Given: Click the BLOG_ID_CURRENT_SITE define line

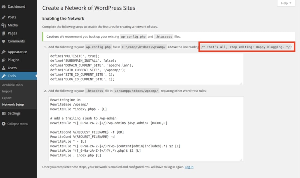Looking at the screenshot, I should (x=82, y=79).
